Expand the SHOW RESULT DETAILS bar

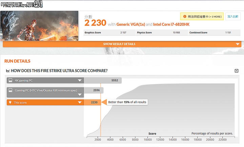pos(122,44)
